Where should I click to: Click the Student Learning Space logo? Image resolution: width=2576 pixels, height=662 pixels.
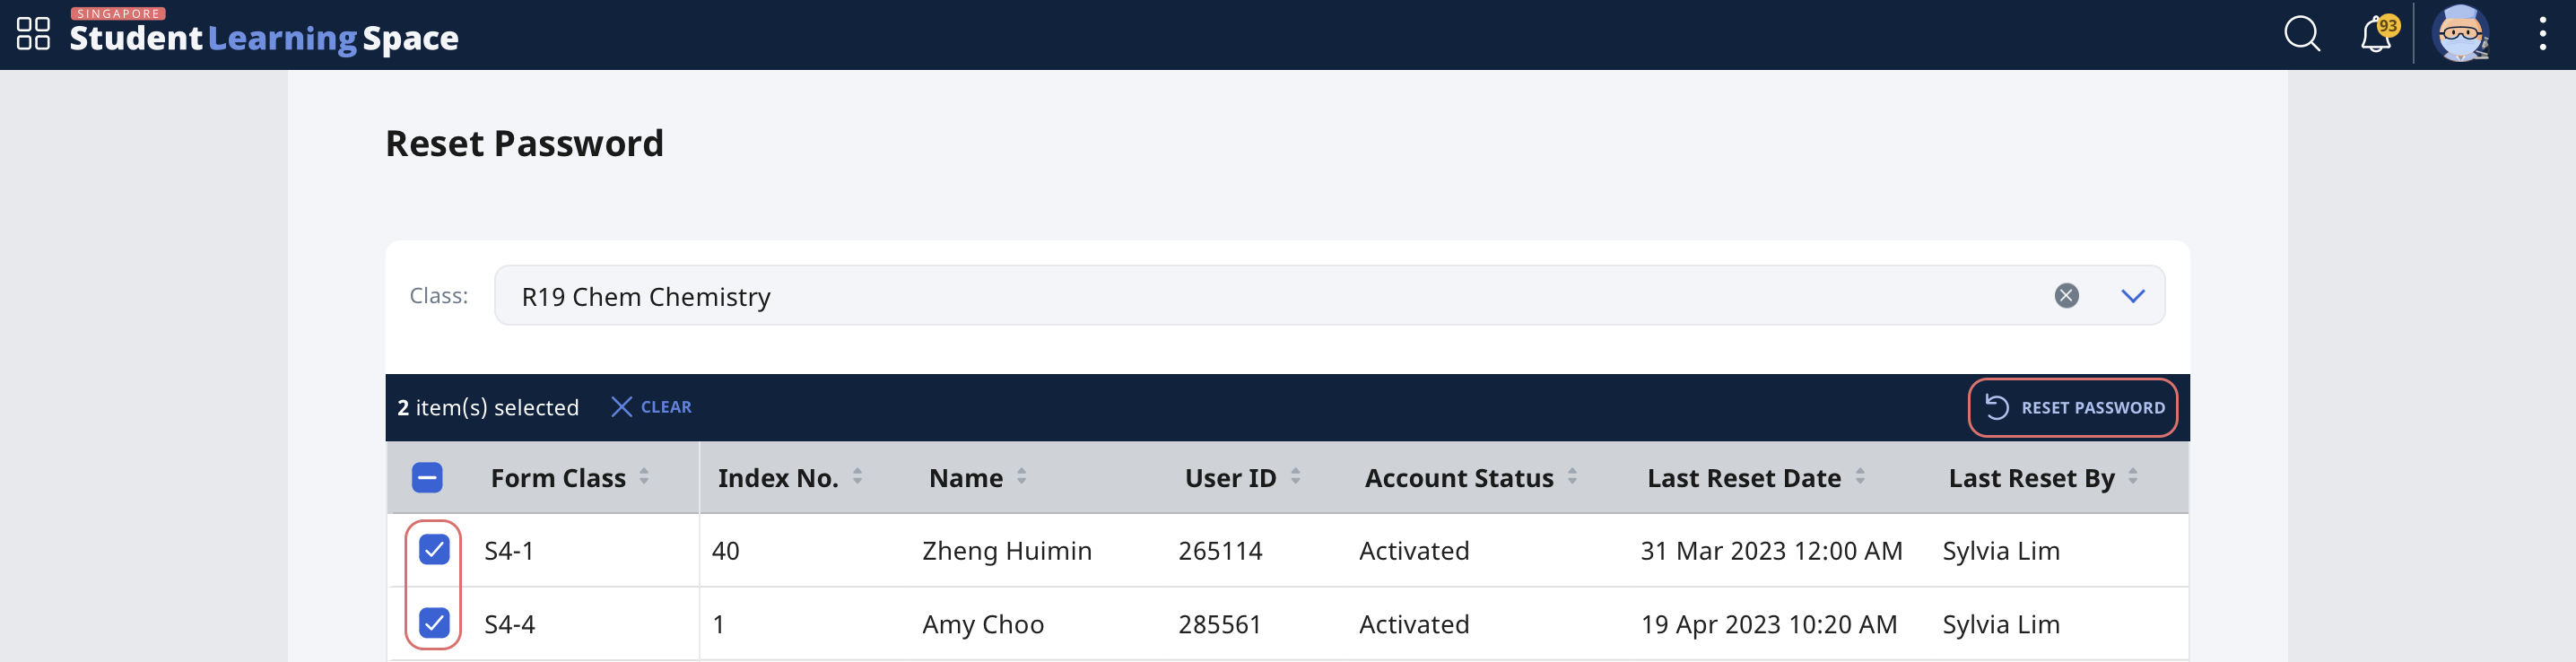click(x=264, y=37)
